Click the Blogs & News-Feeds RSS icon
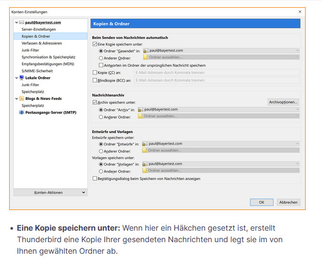Screen dimensions: 322x259 [22, 99]
